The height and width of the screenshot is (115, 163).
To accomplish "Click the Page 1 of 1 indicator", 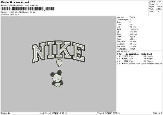I will click(x=157, y=113).
